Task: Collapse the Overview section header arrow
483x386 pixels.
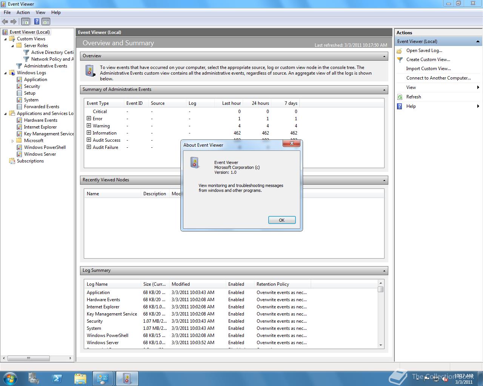Action: coord(384,56)
